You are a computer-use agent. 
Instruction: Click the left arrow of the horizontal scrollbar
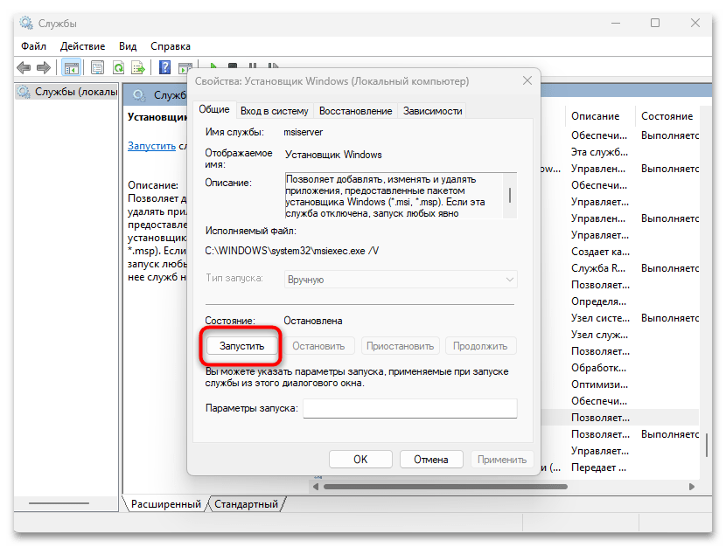[x=316, y=487]
